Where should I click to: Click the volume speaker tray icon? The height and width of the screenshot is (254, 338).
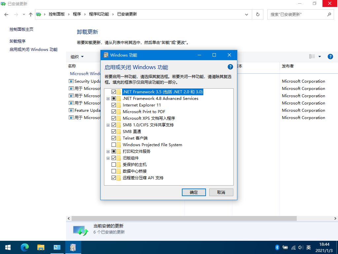pos(301,247)
